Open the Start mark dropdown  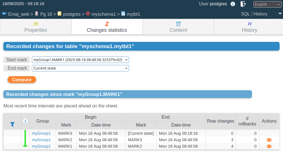[x=80, y=60]
